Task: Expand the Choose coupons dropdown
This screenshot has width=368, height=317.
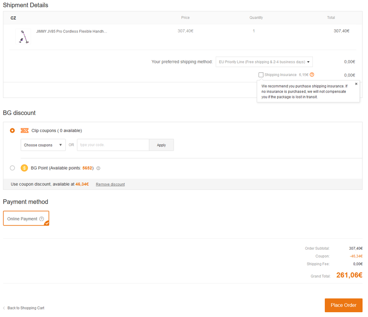Action: pos(43,145)
